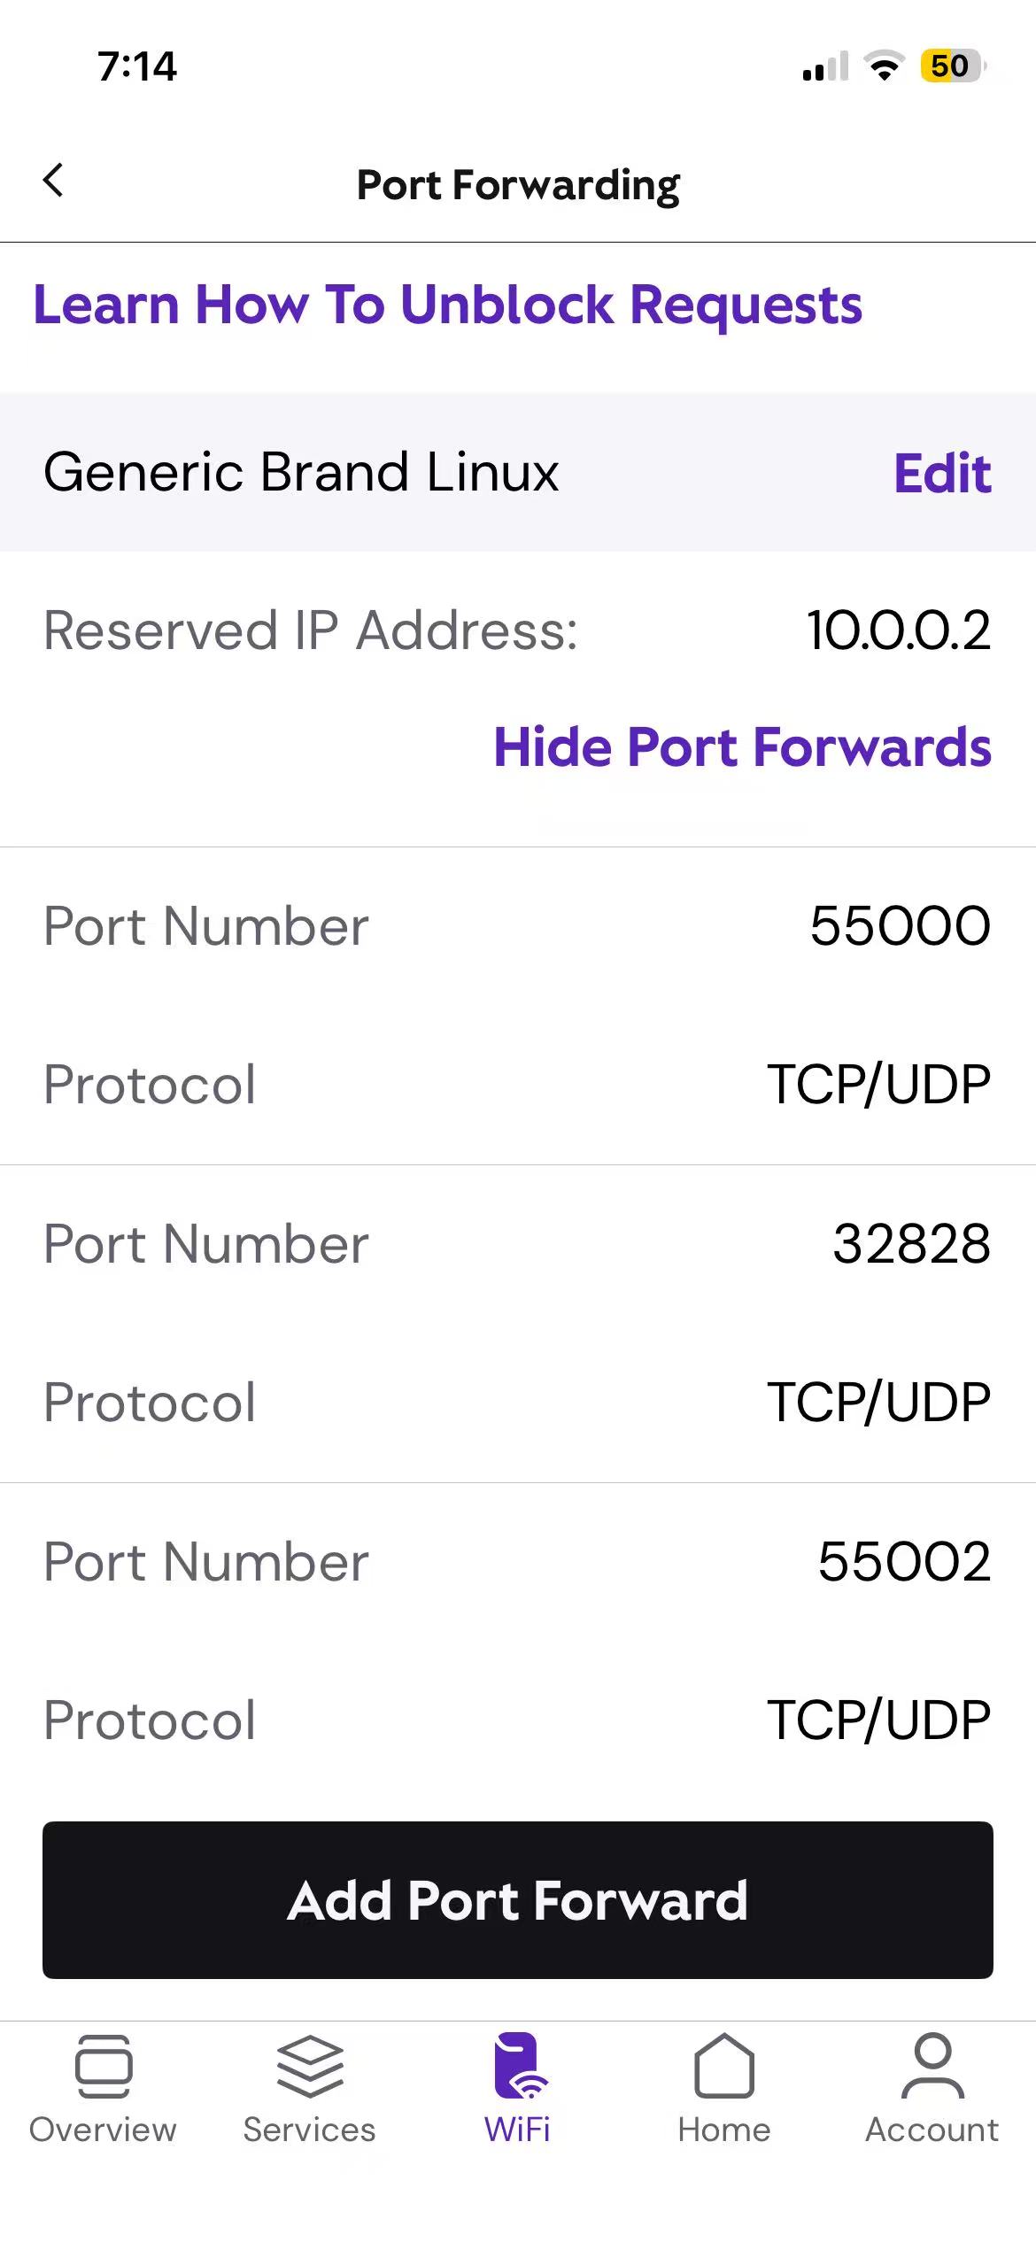Open the Account person icon
The image size is (1036, 2242).
coord(932,2066)
